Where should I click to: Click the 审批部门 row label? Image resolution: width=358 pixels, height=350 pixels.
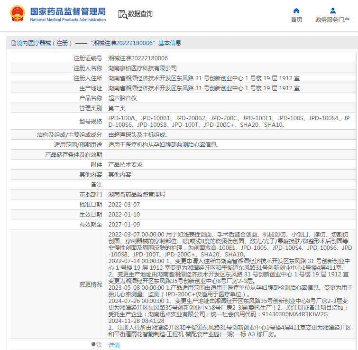point(91,195)
